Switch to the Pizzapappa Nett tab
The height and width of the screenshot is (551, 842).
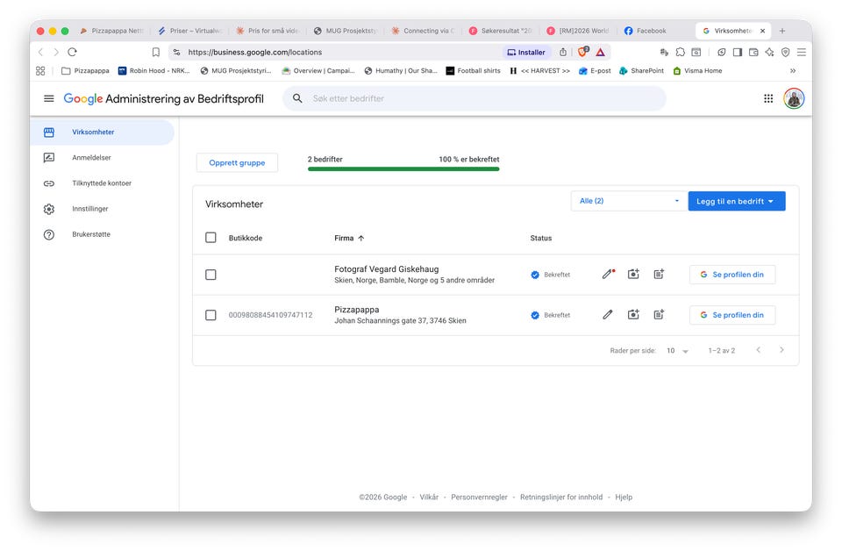click(x=111, y=31)
